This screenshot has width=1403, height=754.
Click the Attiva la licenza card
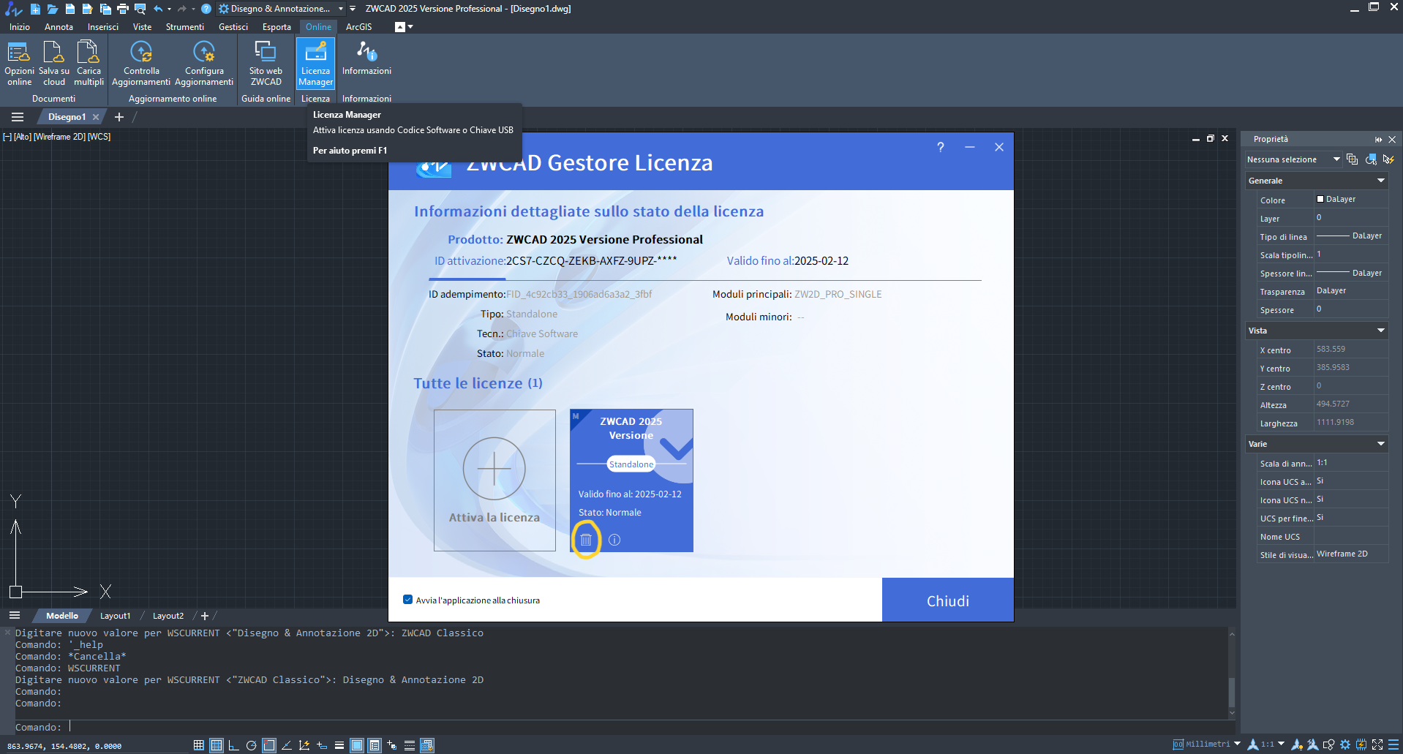[x=494, y=480]
